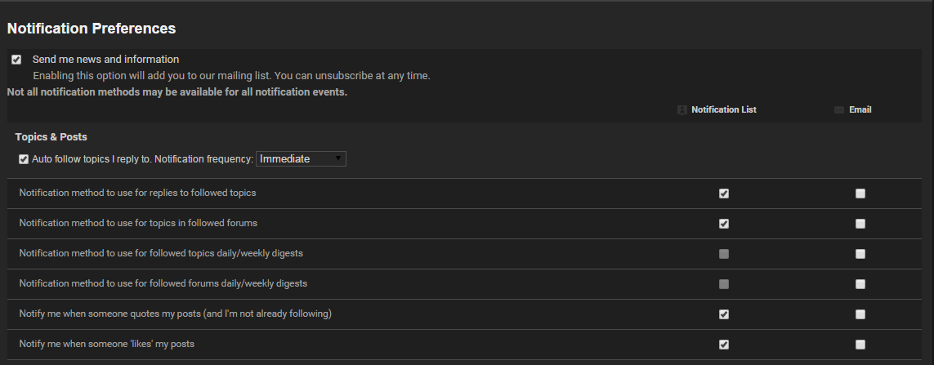Uncheck Send me news and information checkbox

(x=16, y=60)
